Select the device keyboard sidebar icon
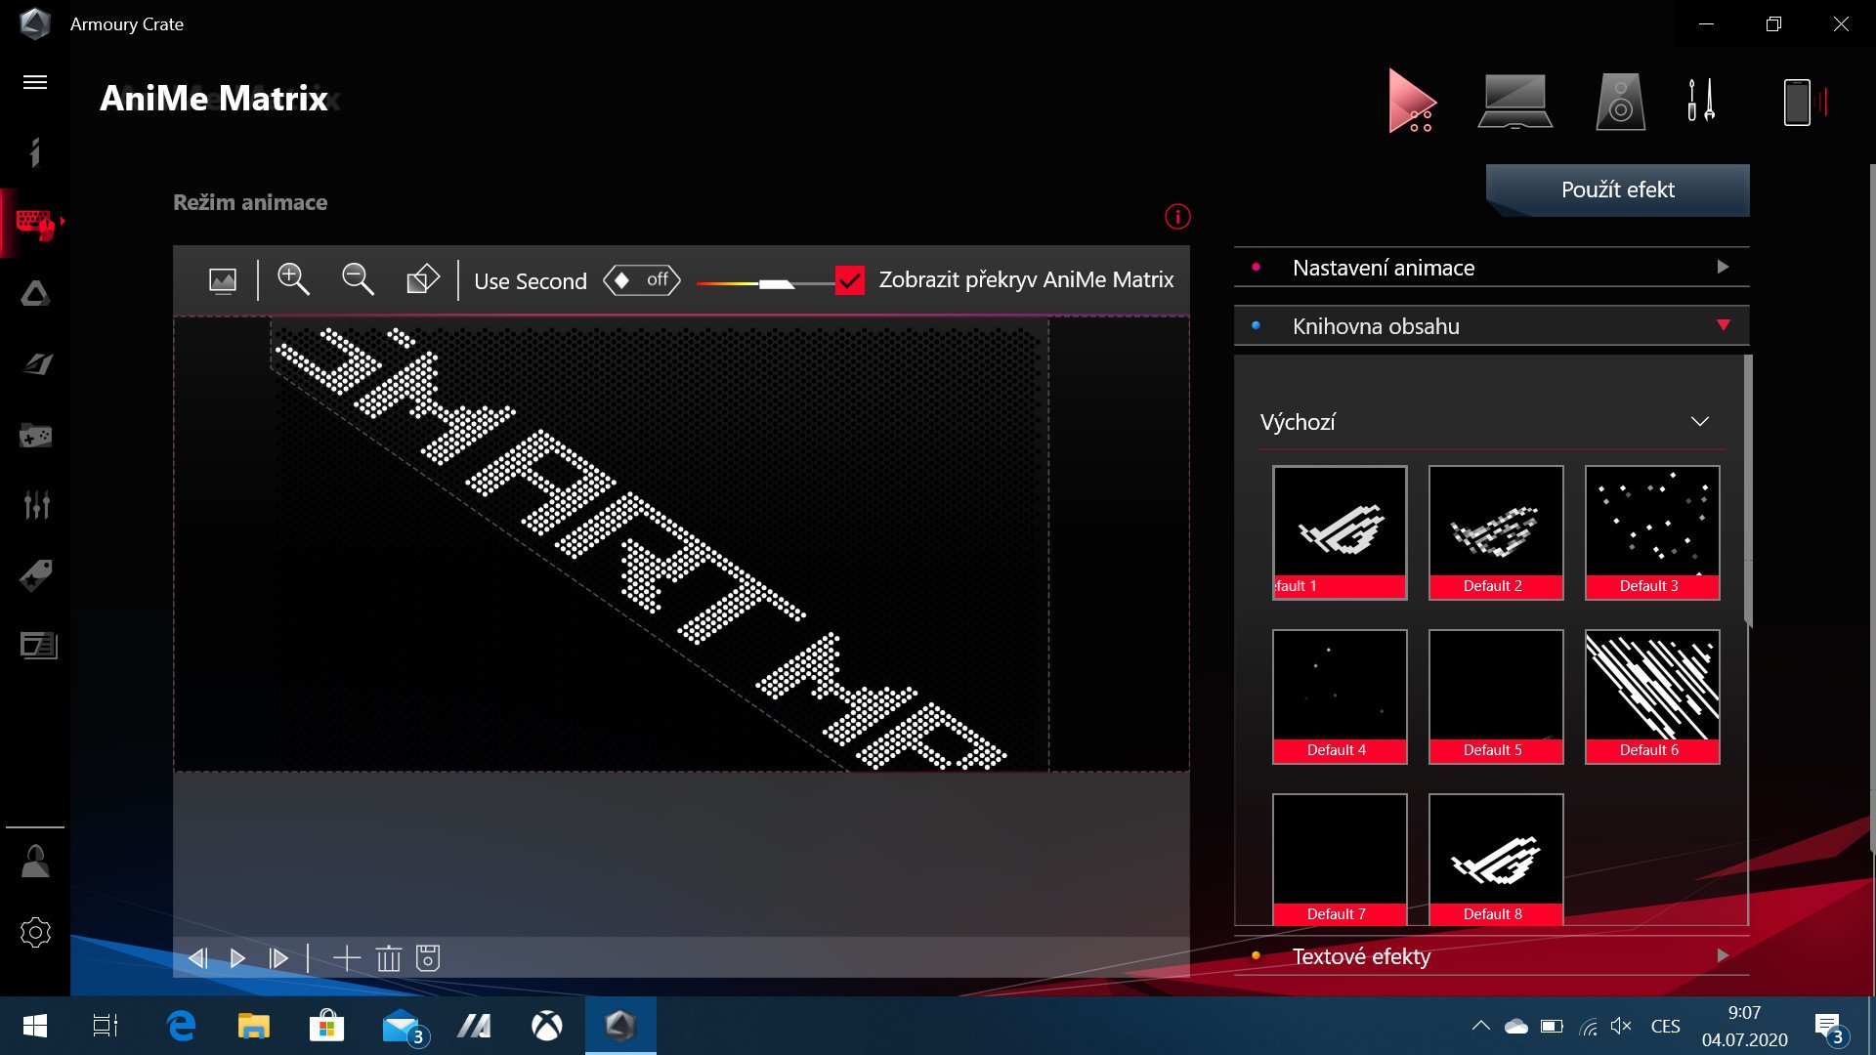The height and width of the screenshot is (1055, 1876). coord(35,224)
